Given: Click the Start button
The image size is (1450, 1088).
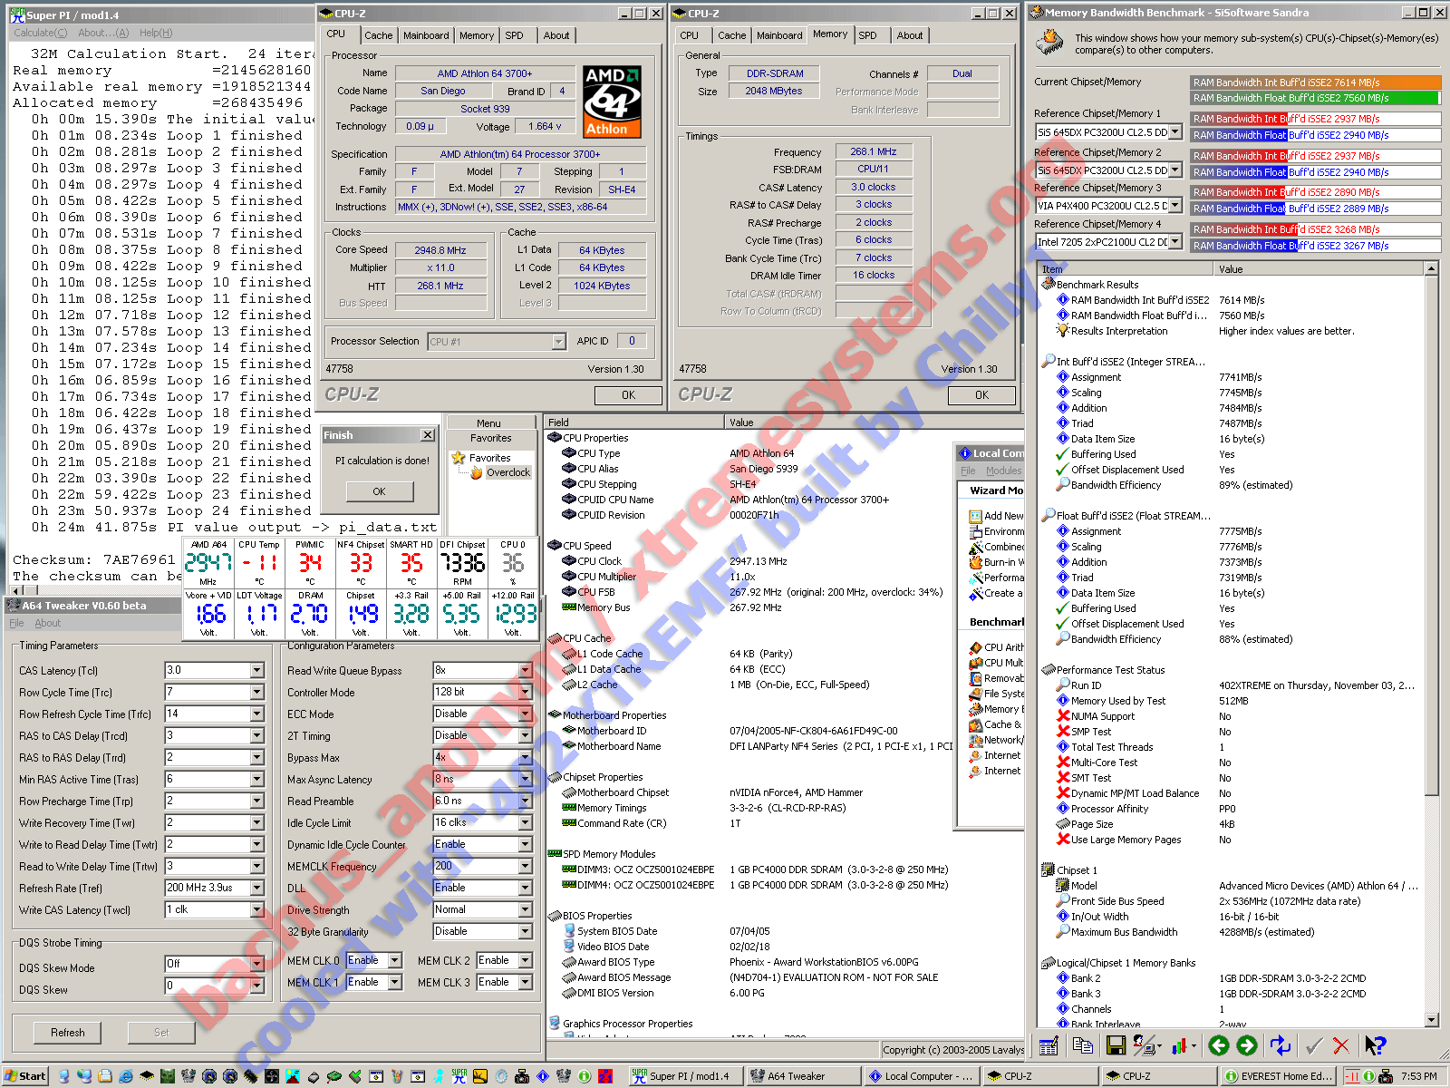Looking at the screenshot, I should (24, 1076).
